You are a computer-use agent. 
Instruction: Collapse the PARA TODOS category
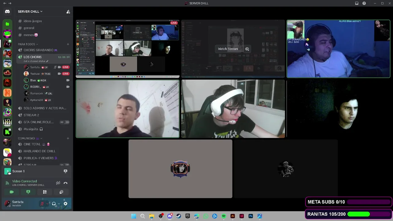tap(28, 44)
